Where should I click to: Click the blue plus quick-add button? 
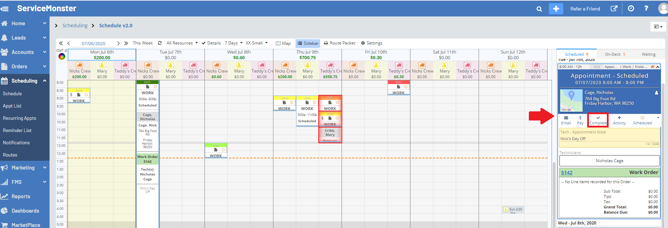556,9
